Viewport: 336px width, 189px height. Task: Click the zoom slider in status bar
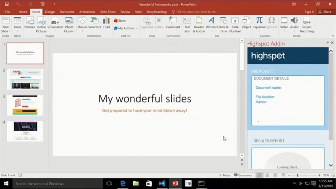click(298, 175)
